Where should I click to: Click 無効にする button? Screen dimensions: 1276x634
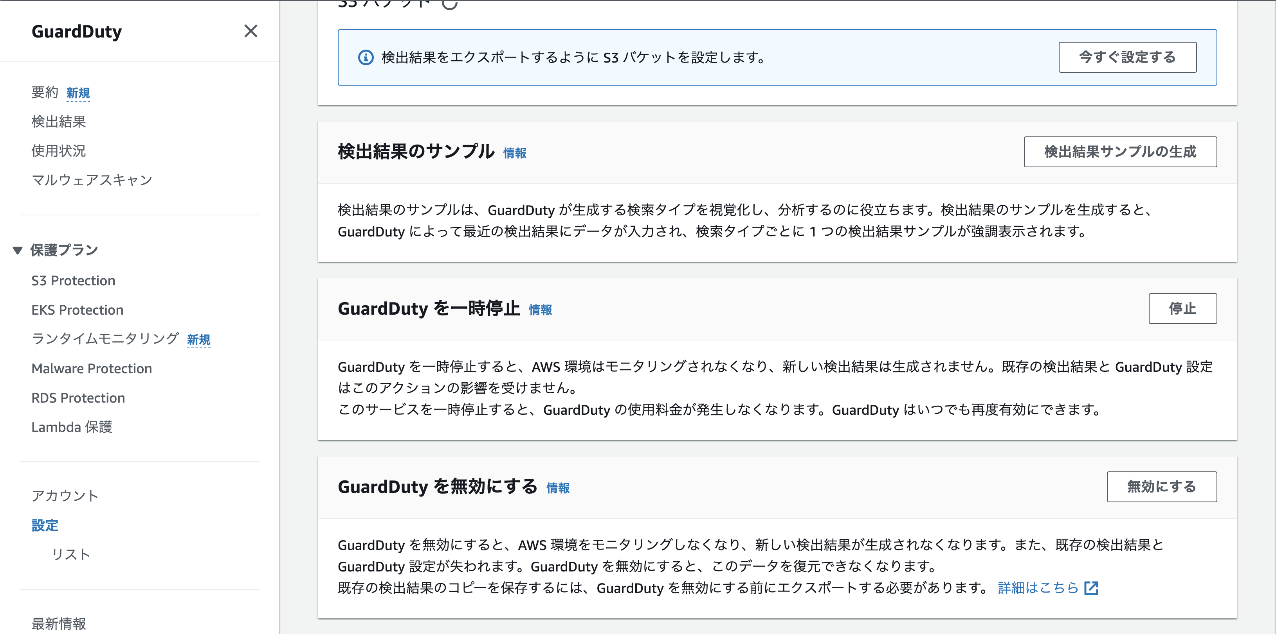click(x=1162, y=487)
